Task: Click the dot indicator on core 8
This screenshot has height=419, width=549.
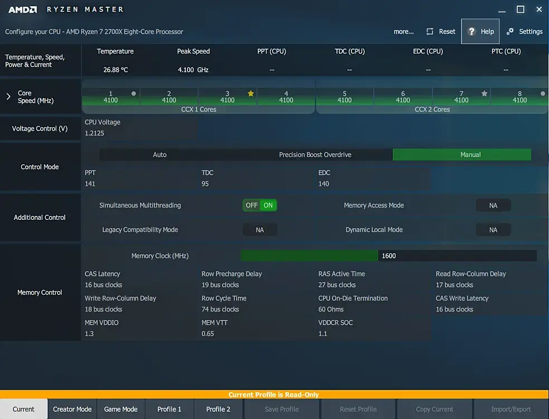Action: point(543,94)
